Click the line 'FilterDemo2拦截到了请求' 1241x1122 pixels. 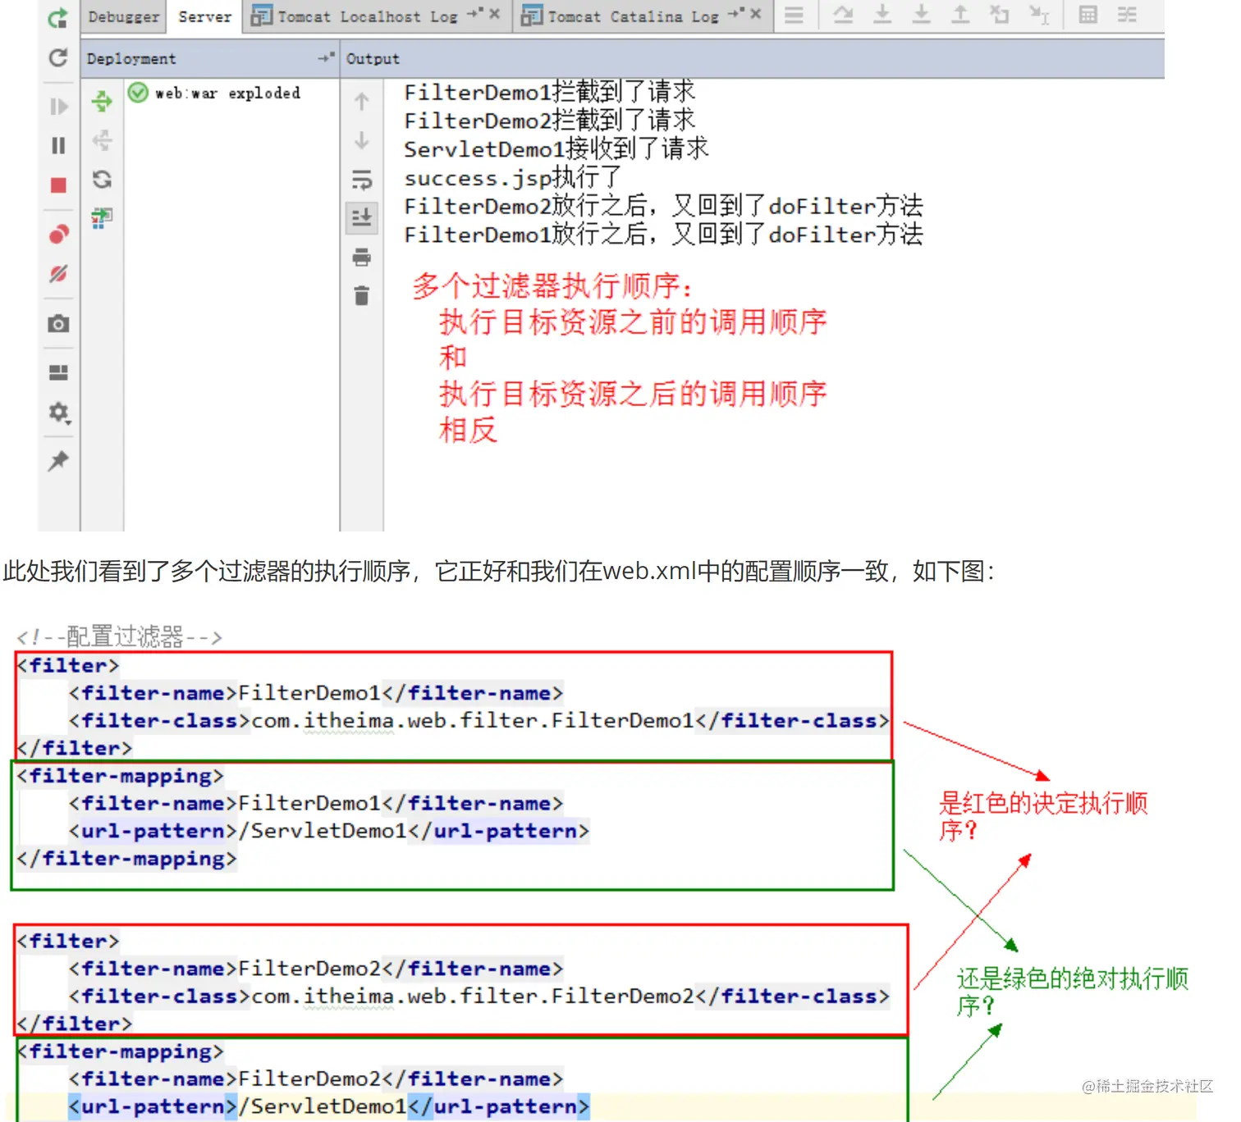(549, 121)
